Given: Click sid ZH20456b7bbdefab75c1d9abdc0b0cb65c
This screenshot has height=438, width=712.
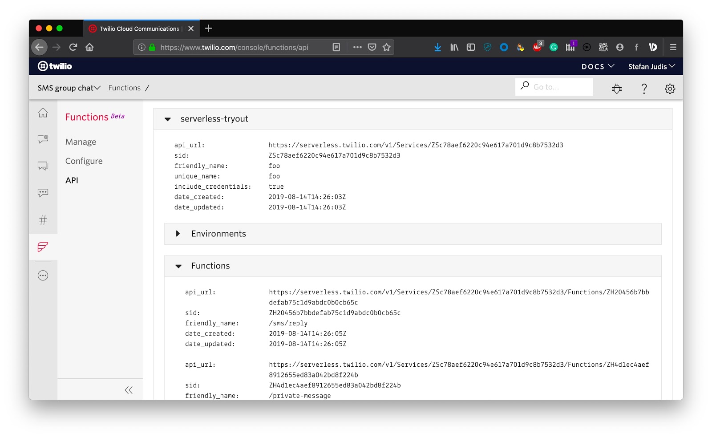Looking at the screenshot, I should [335, 313].
